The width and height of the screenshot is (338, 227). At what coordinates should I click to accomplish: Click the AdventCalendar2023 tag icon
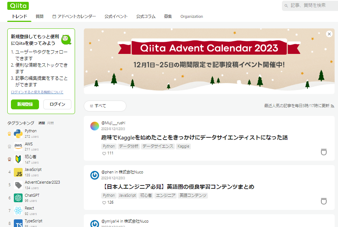click(x=18, y=185)
